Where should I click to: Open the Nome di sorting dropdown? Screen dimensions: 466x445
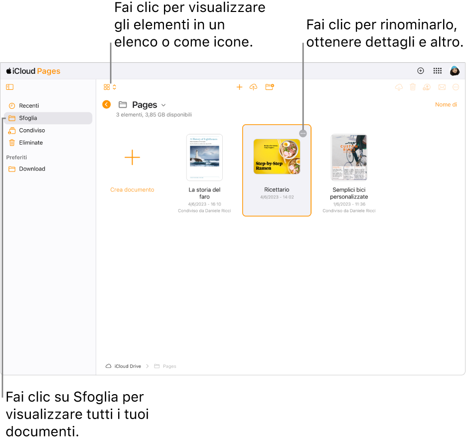[x=446, y=104]
